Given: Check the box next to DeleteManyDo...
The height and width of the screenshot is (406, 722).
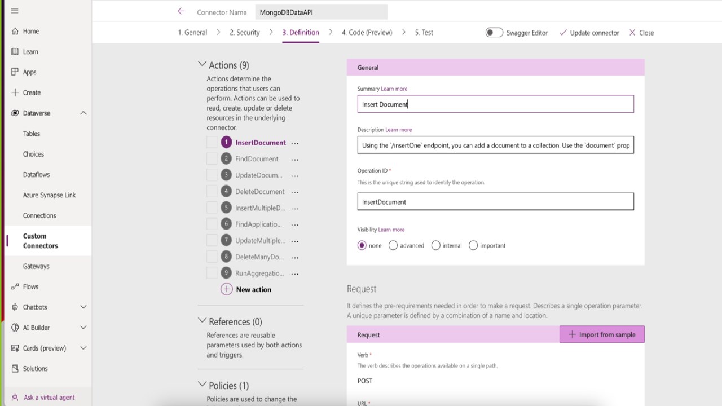Looking at the screenshot, I should [212, 257].
